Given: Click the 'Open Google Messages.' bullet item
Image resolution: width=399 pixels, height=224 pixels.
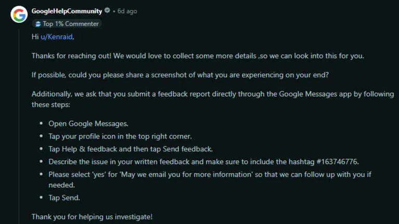Looking at the screenshot, I should pos(88,124).
